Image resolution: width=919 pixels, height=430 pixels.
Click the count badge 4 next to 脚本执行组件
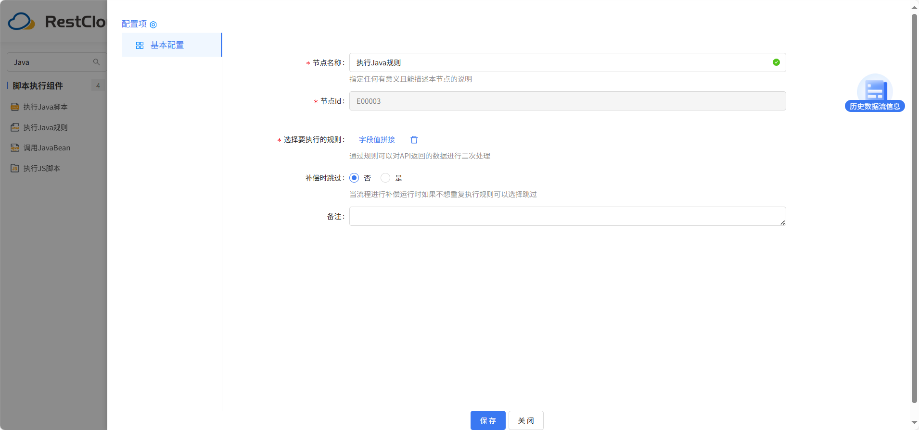point(98,86)
